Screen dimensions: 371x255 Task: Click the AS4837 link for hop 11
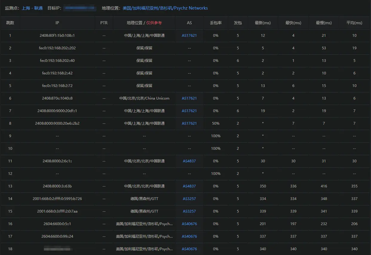pyautogui.click(x=189, y=161)
